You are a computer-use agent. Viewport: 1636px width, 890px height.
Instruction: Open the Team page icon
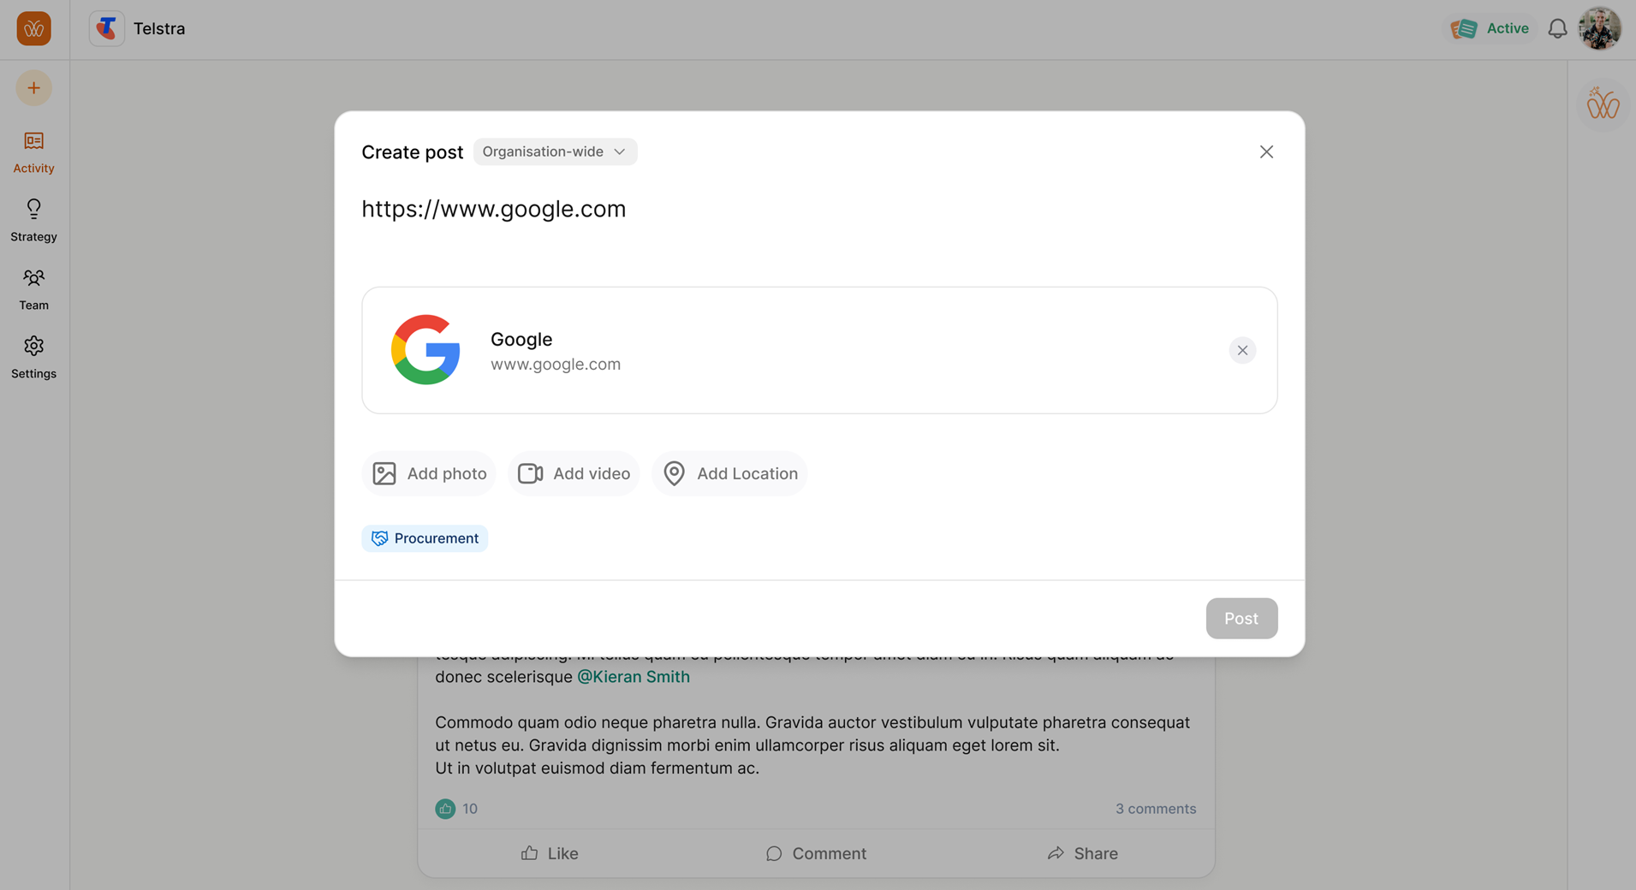pyautogui.click(x=33, y=288)
